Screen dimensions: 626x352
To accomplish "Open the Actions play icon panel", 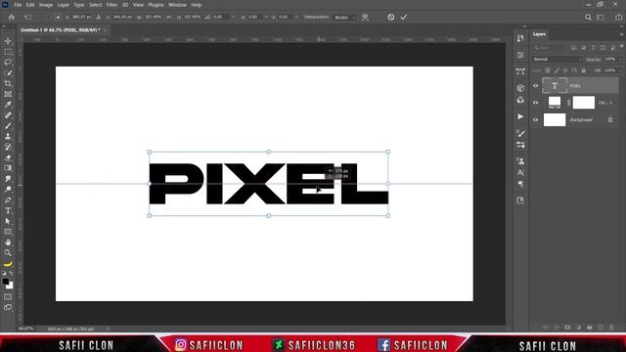I will [x=520, y=116].
